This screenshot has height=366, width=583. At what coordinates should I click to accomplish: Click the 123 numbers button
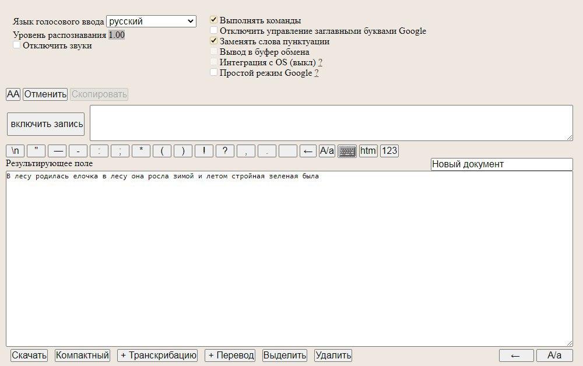click(389, 151)
